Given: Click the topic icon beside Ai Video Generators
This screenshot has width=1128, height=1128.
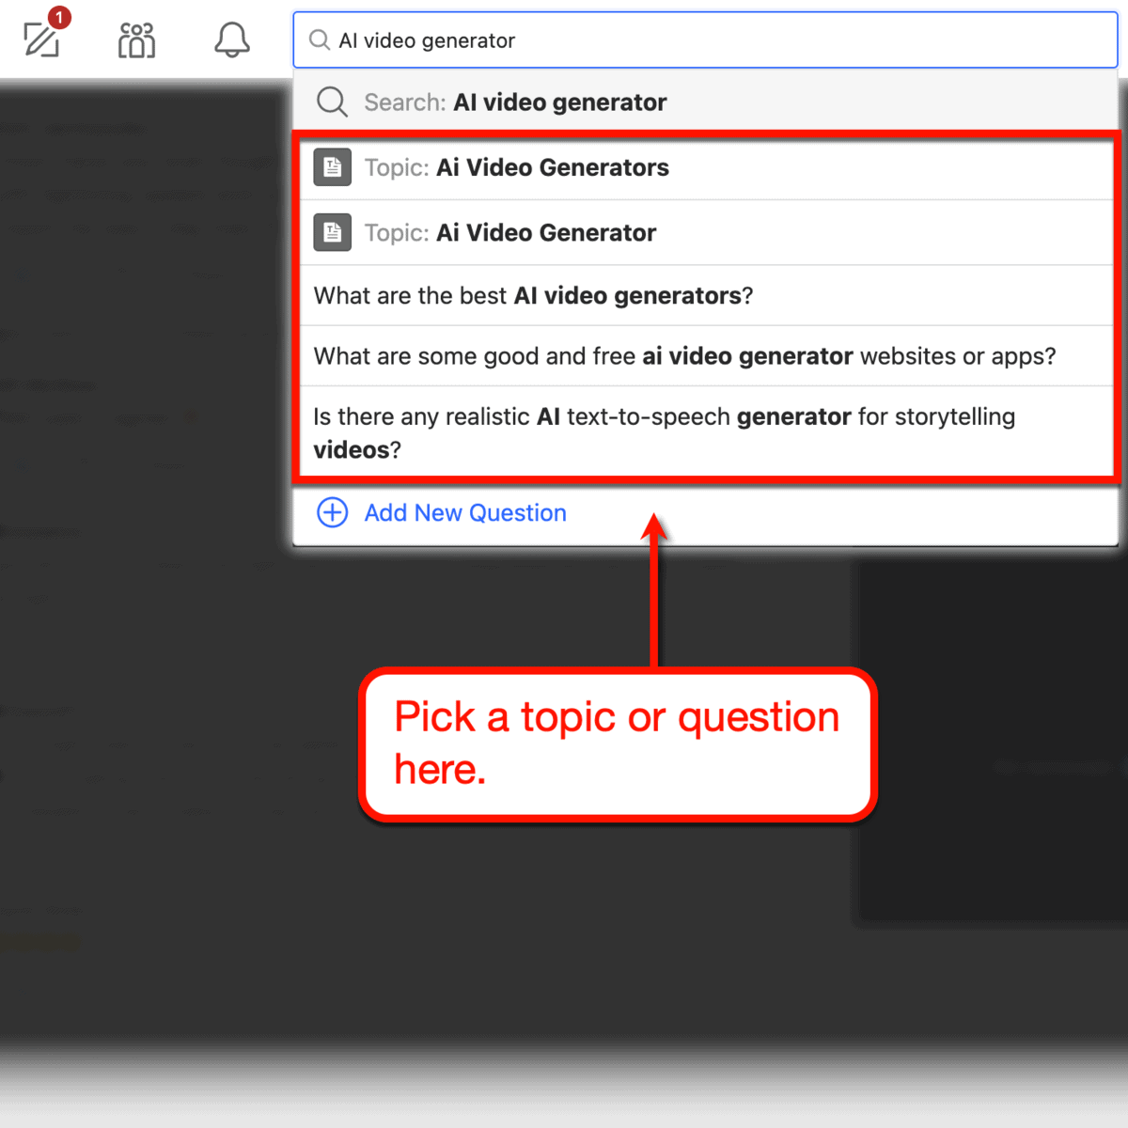Looking at the screenshot, I should pyautogui.click(x=332, y=167).
